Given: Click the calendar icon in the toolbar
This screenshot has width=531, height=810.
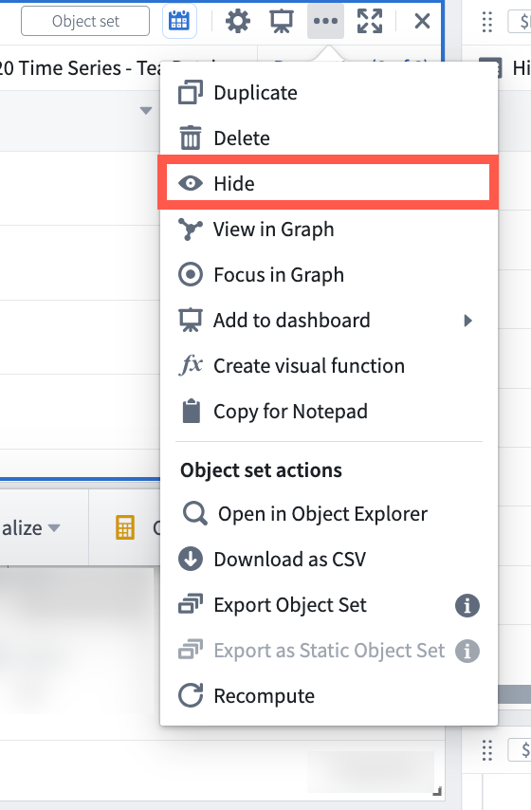Looking at the screenshot, I should click(x=179, y=21).
